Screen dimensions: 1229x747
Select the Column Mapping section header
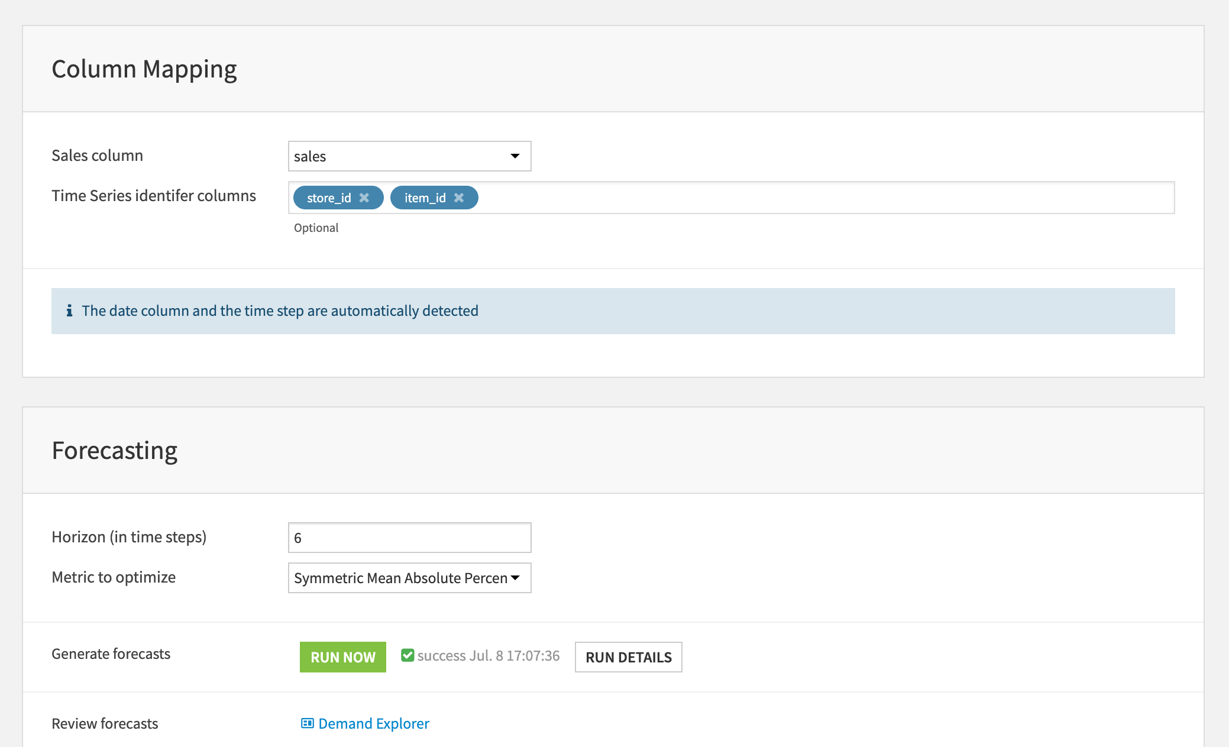click(144, 69)
